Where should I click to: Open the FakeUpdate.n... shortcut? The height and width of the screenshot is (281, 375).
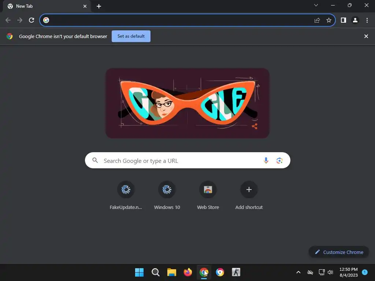[126, 195]
